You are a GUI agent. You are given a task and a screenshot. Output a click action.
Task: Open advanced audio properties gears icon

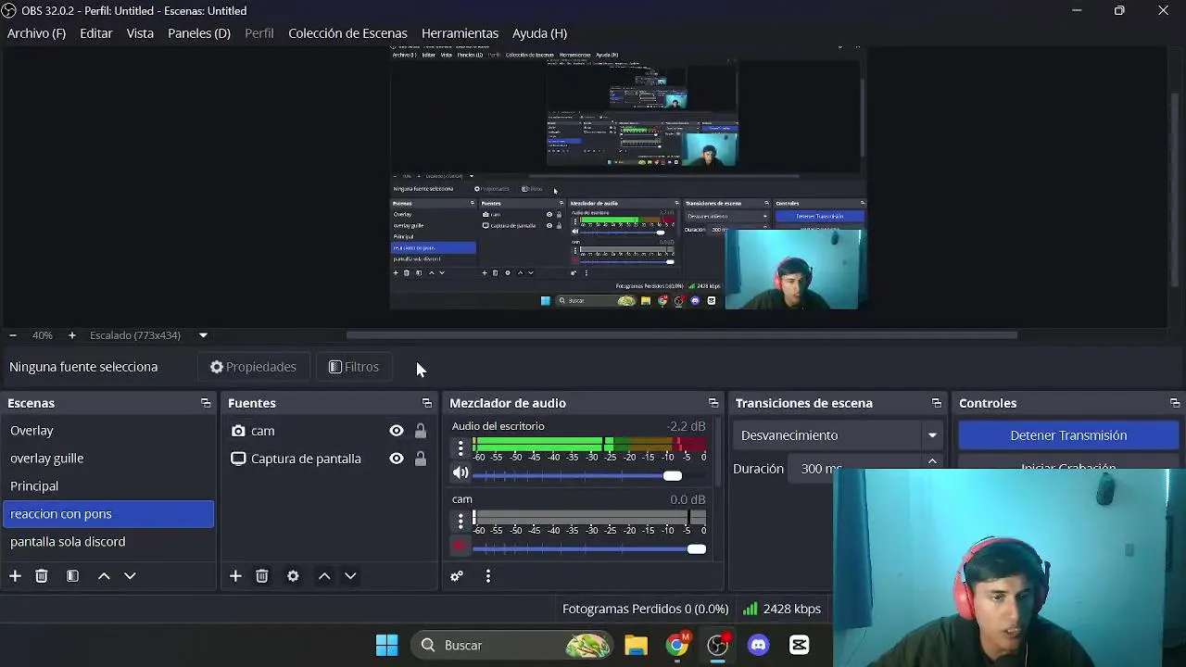pyautogui.click(x=457, y=576)
